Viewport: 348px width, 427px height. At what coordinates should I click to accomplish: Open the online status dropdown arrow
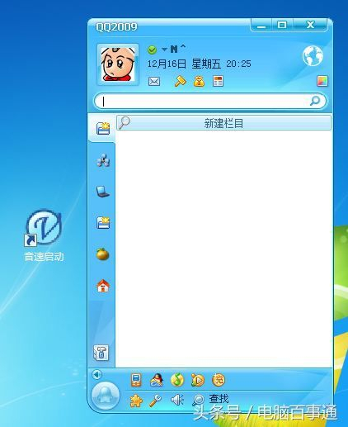(x=164, y=50)
